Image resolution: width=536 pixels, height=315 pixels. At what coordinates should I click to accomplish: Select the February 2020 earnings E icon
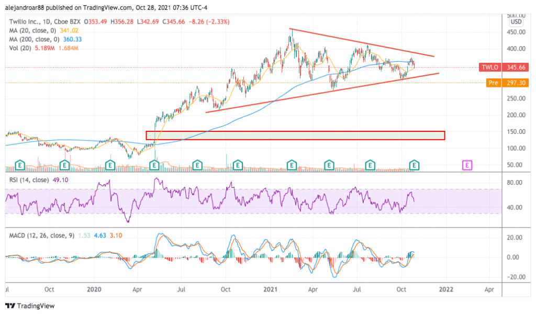(110, 165)
